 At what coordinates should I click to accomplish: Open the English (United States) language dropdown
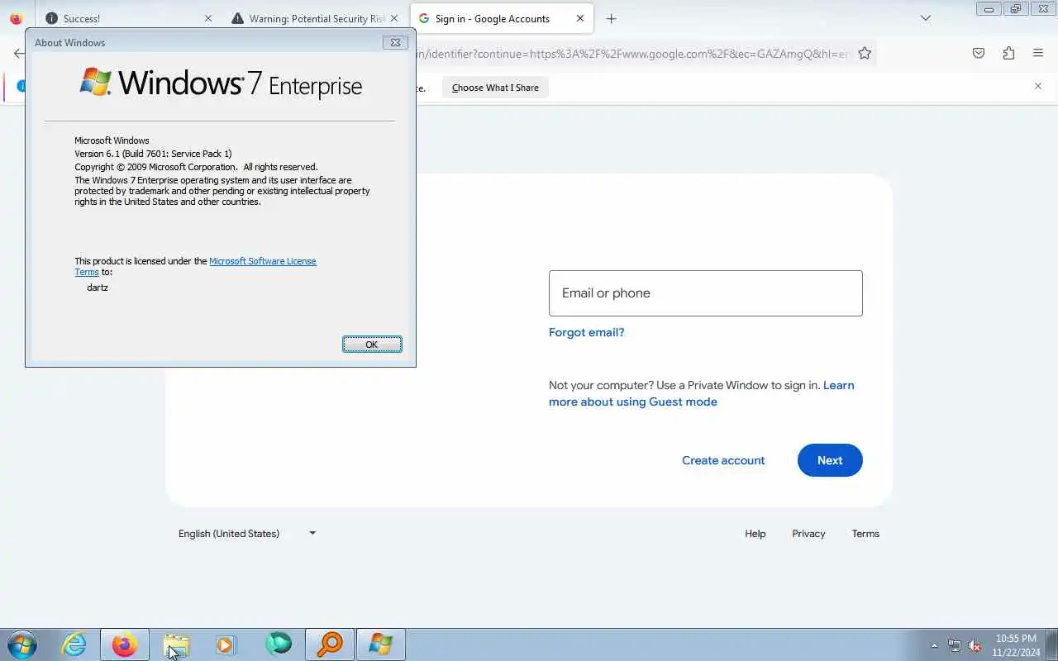pyautogui.click(x=247, y=534)
